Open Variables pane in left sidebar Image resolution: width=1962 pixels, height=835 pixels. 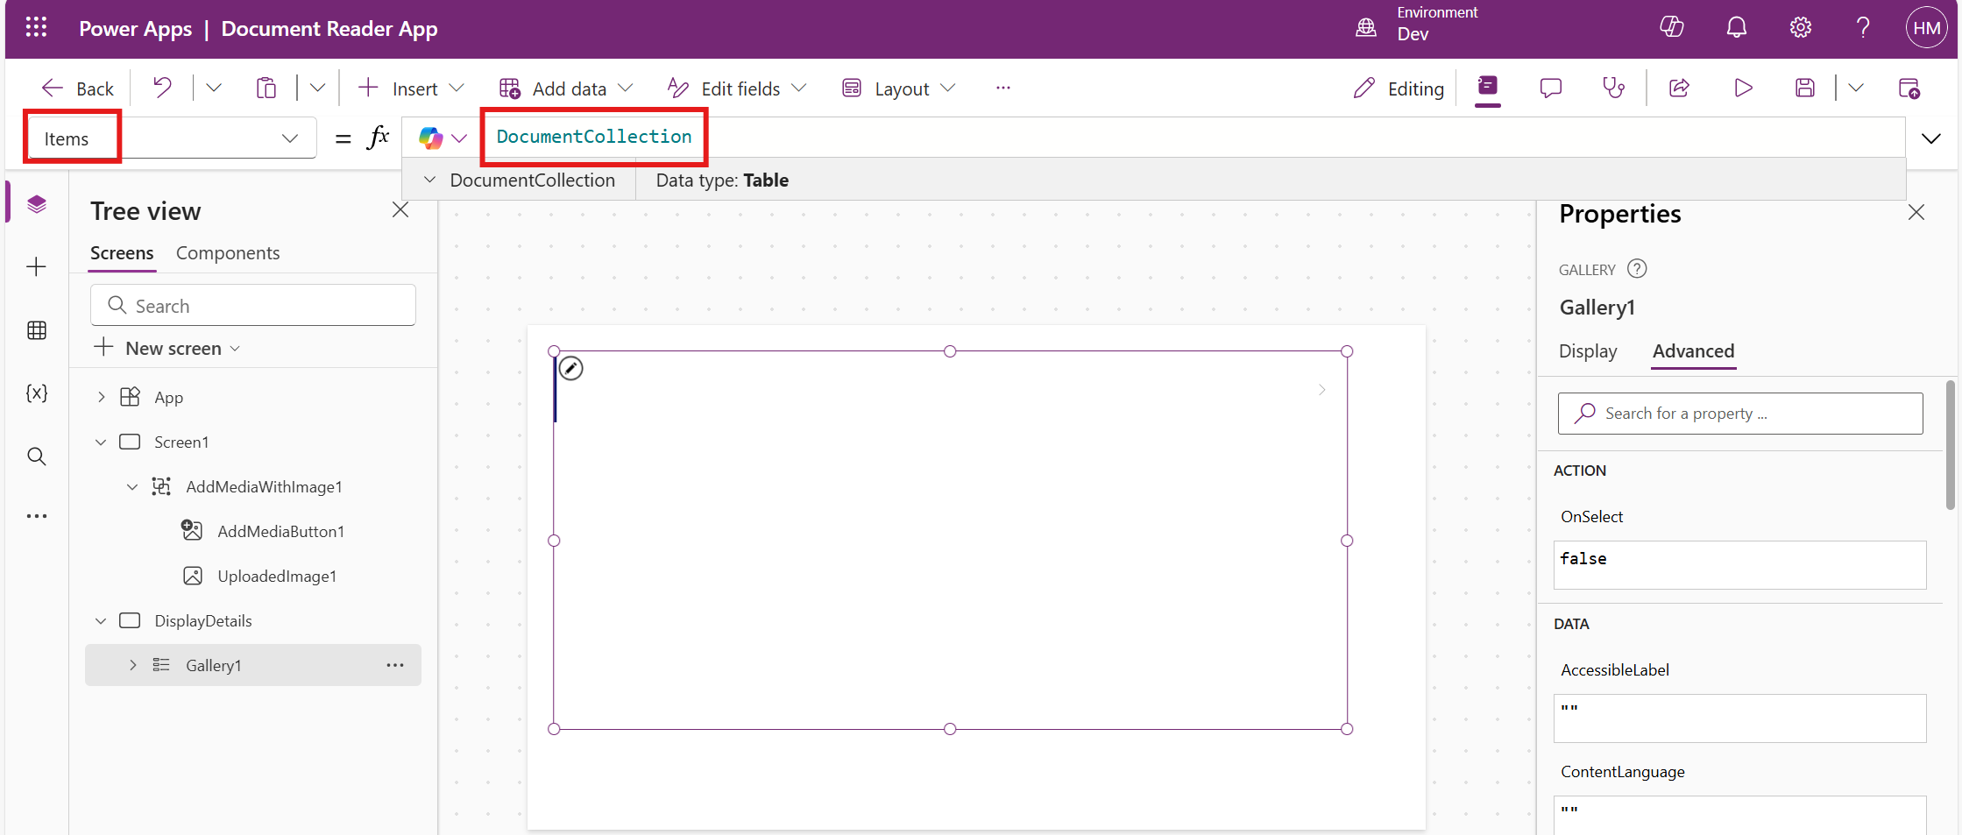click(37, 393)
